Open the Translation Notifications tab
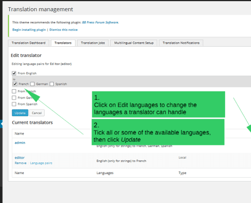251x203 pixels. point(181,43)
